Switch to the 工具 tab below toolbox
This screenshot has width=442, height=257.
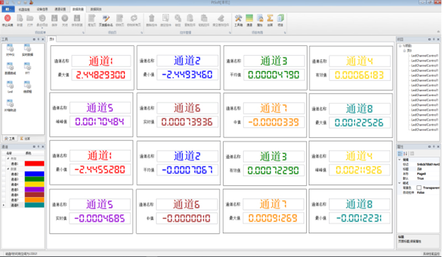pyautogui.click(x=9, y=138)
